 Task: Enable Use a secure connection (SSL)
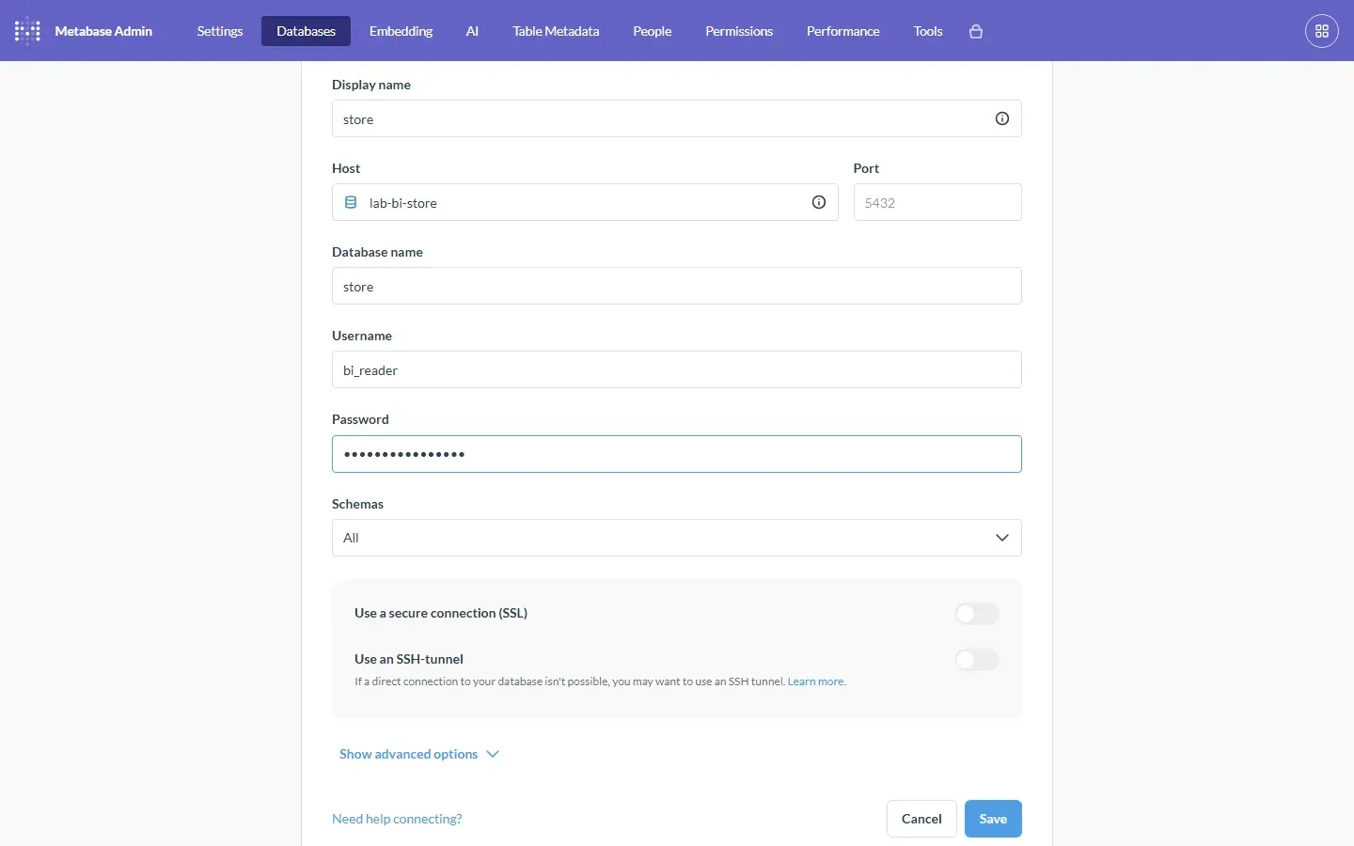[x=977, y=614]
